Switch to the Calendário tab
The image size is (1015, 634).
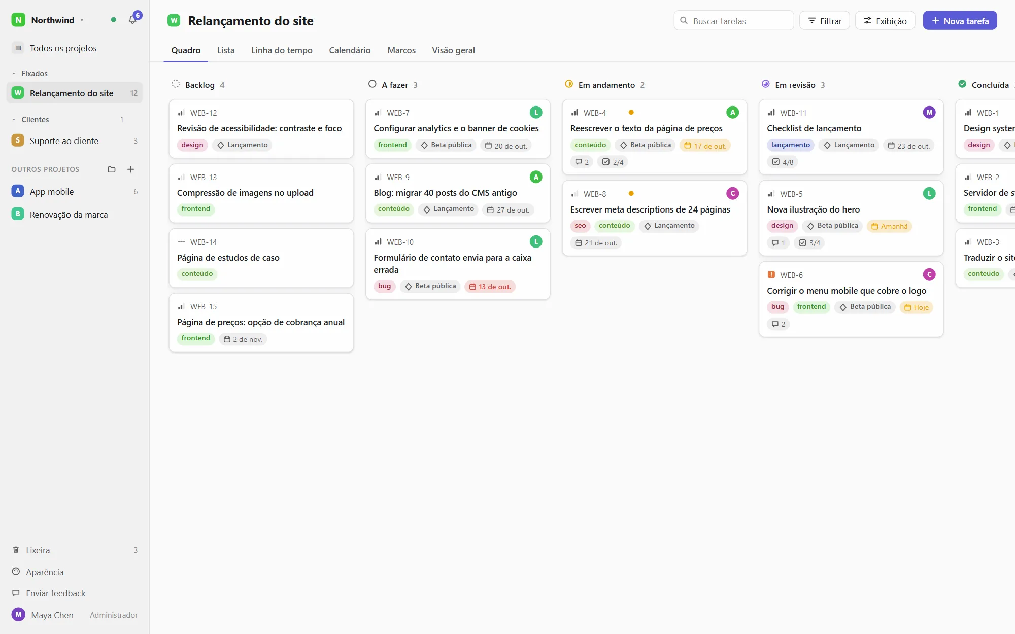tap(350, 50)
